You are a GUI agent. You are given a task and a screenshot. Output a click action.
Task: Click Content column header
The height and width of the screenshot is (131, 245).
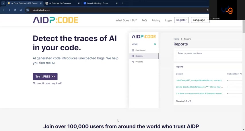pos(180,74)
